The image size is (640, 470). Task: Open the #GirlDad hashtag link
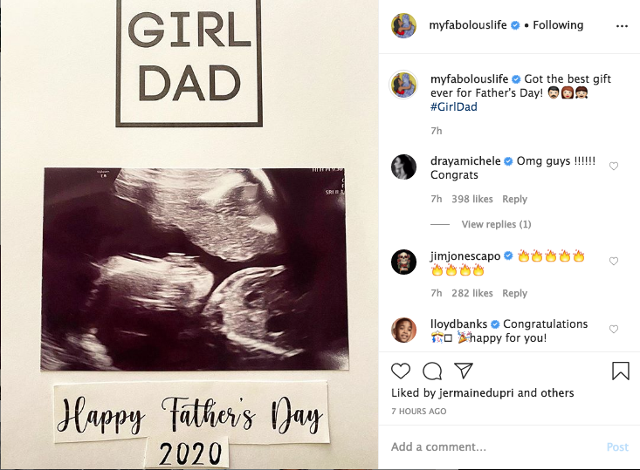[x=453, y=107]
